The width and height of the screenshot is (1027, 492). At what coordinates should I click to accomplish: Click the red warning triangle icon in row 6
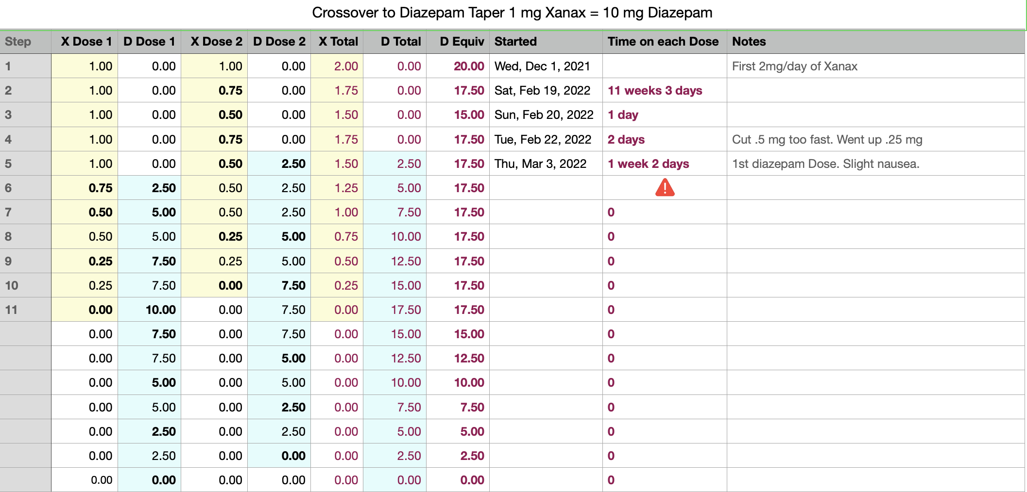click(665, 187)
